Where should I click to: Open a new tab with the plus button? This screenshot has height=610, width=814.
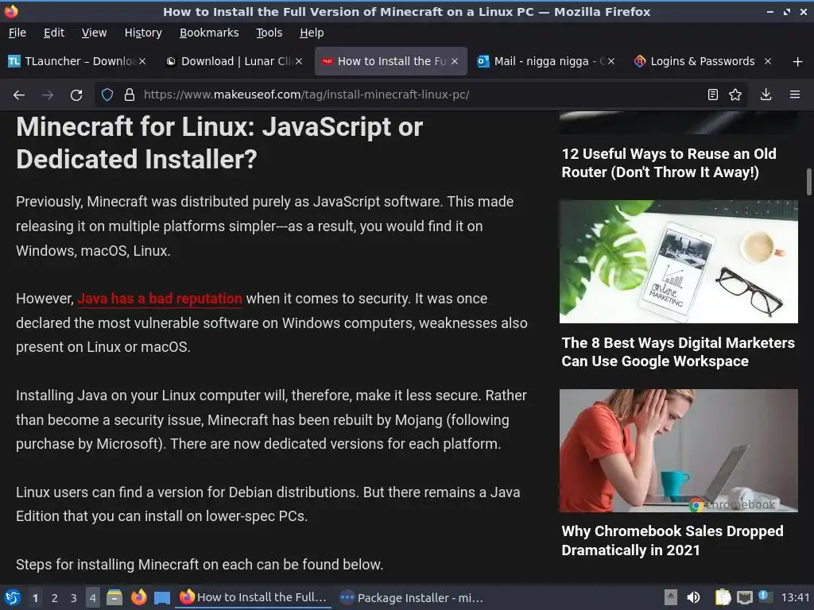tap(797, 62)
